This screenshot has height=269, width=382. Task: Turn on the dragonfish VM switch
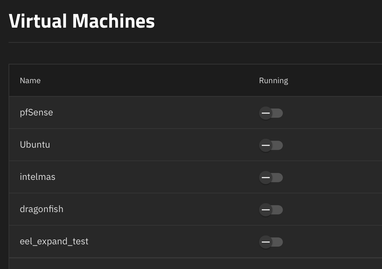(271, 210)
